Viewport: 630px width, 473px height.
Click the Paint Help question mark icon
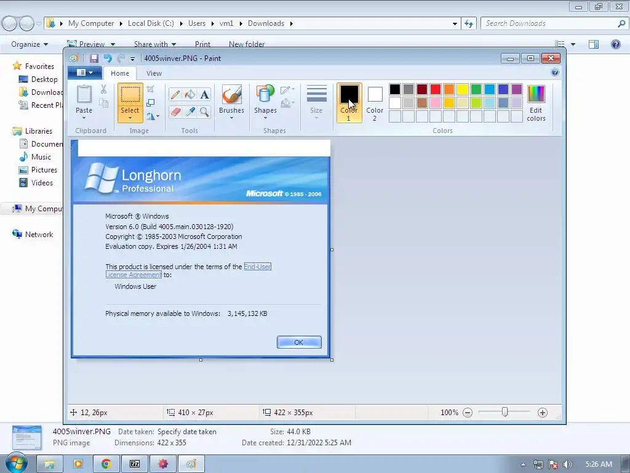click(555, 73)
